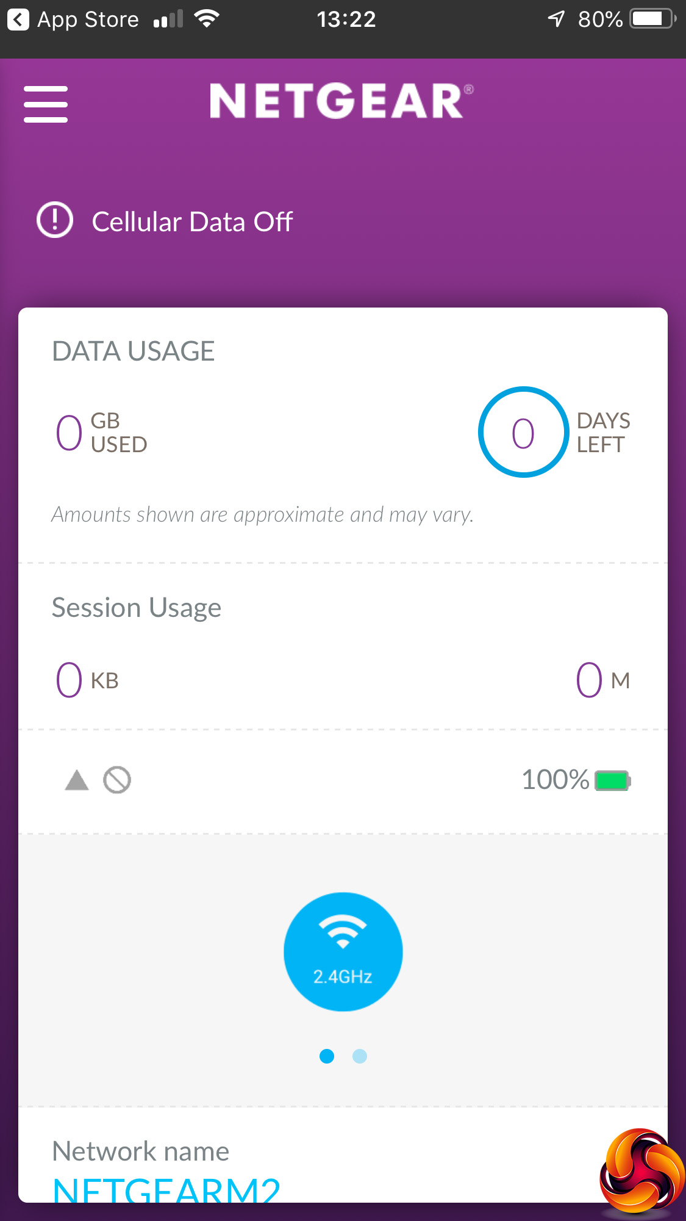Open the hamburger menu
The width and height of the screenshot is (686, 1221).
(x=46, y=104)
